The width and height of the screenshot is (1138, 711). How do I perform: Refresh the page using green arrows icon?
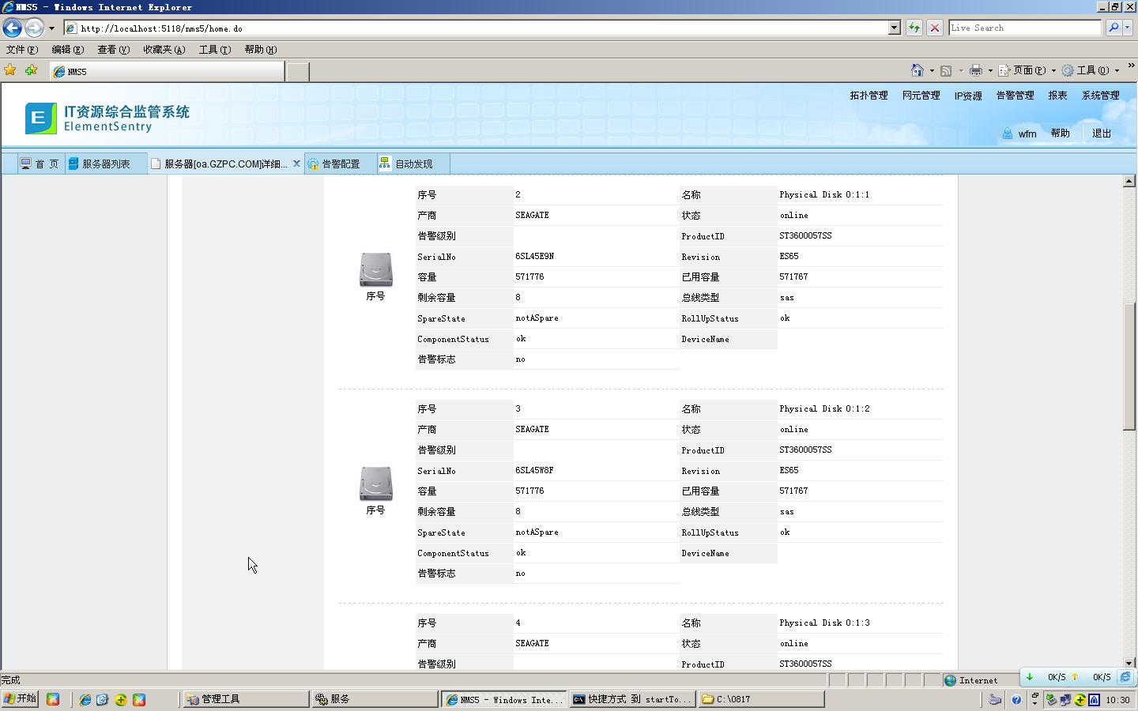914,28
